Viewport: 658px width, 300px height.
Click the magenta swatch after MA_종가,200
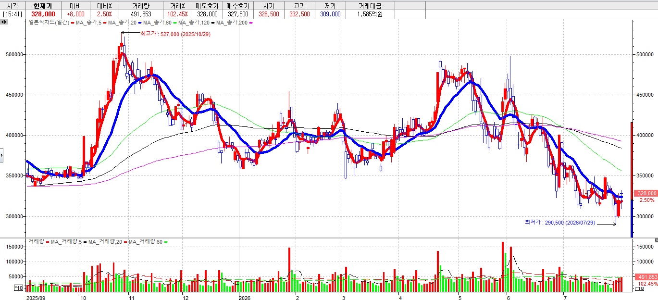tap(250, 23)
